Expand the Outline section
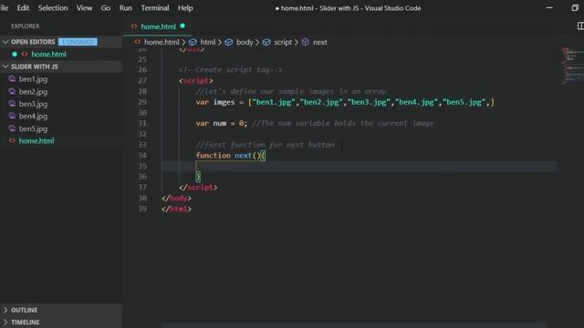The width and height of the screenshot is (584, 328). coord(5,310)
